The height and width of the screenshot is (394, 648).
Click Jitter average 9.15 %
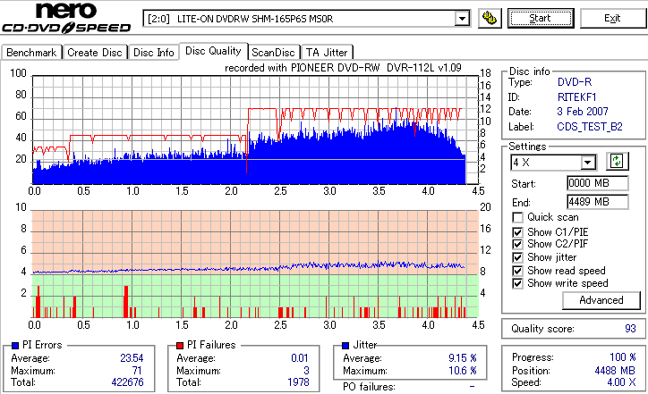point(463,358)
